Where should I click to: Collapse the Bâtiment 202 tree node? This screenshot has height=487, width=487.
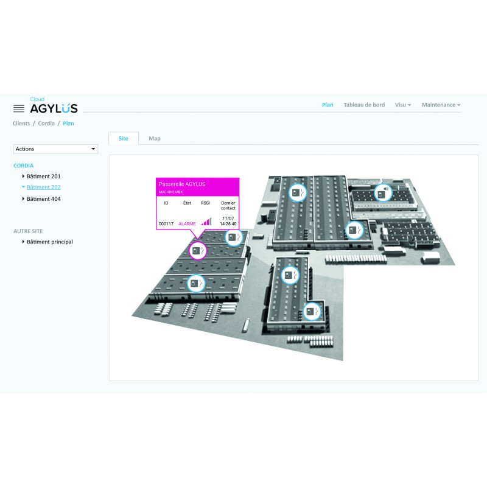[x=24, y=187]
